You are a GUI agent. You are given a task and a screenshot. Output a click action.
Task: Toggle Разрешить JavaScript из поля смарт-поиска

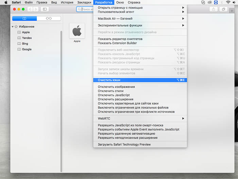click(140, 125)
